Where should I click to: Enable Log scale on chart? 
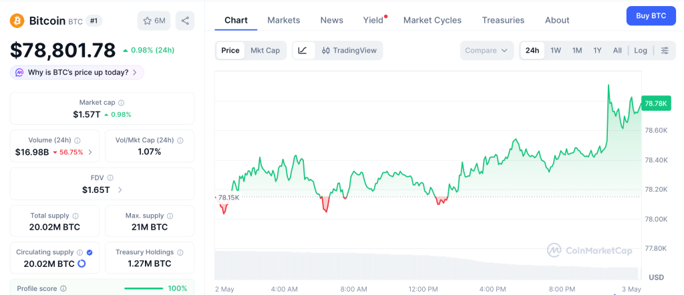(641, 51)
